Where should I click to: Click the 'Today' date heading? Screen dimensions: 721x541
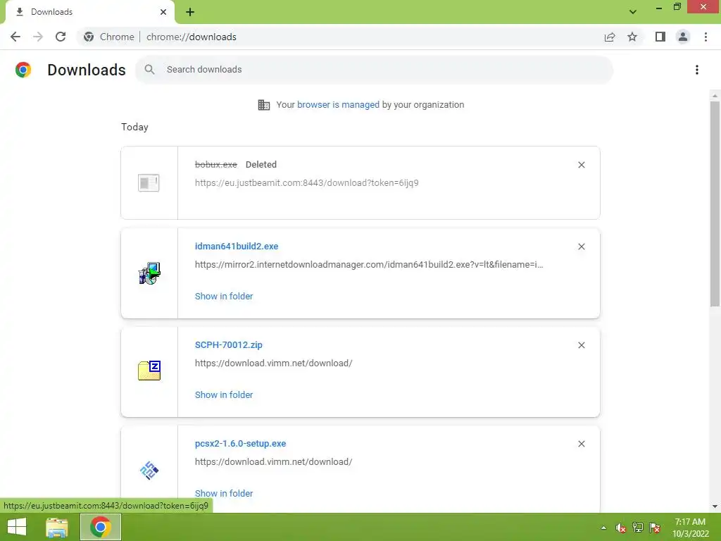134,127
